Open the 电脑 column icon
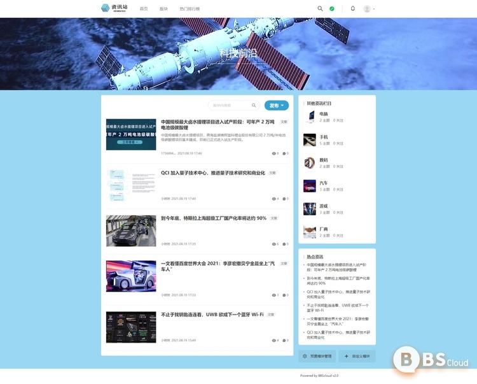The height and width of the screenshot is (384, 477). pos(310,117)
